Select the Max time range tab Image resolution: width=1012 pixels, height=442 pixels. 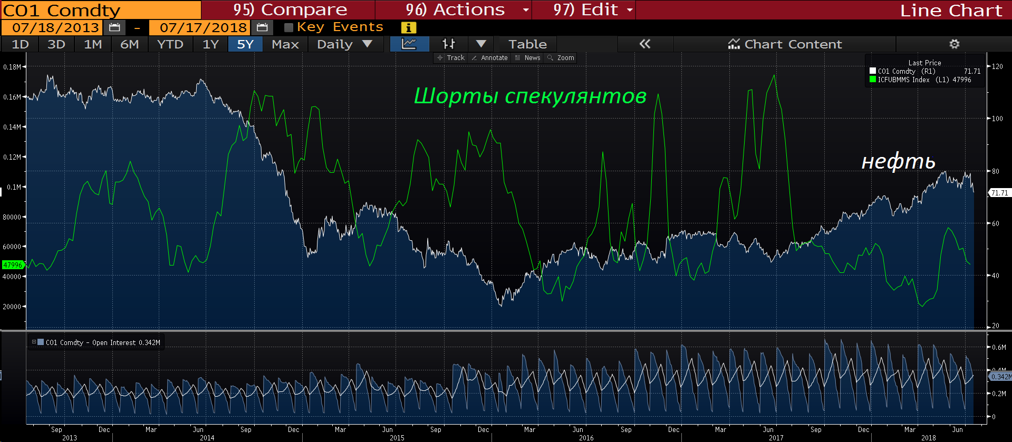(285, 44)
